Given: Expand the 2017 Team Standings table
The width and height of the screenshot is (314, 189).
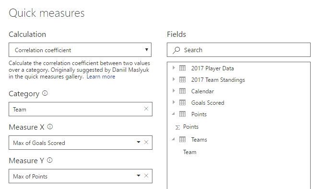Looking at the screenshot, I should (x=174, y=79).
